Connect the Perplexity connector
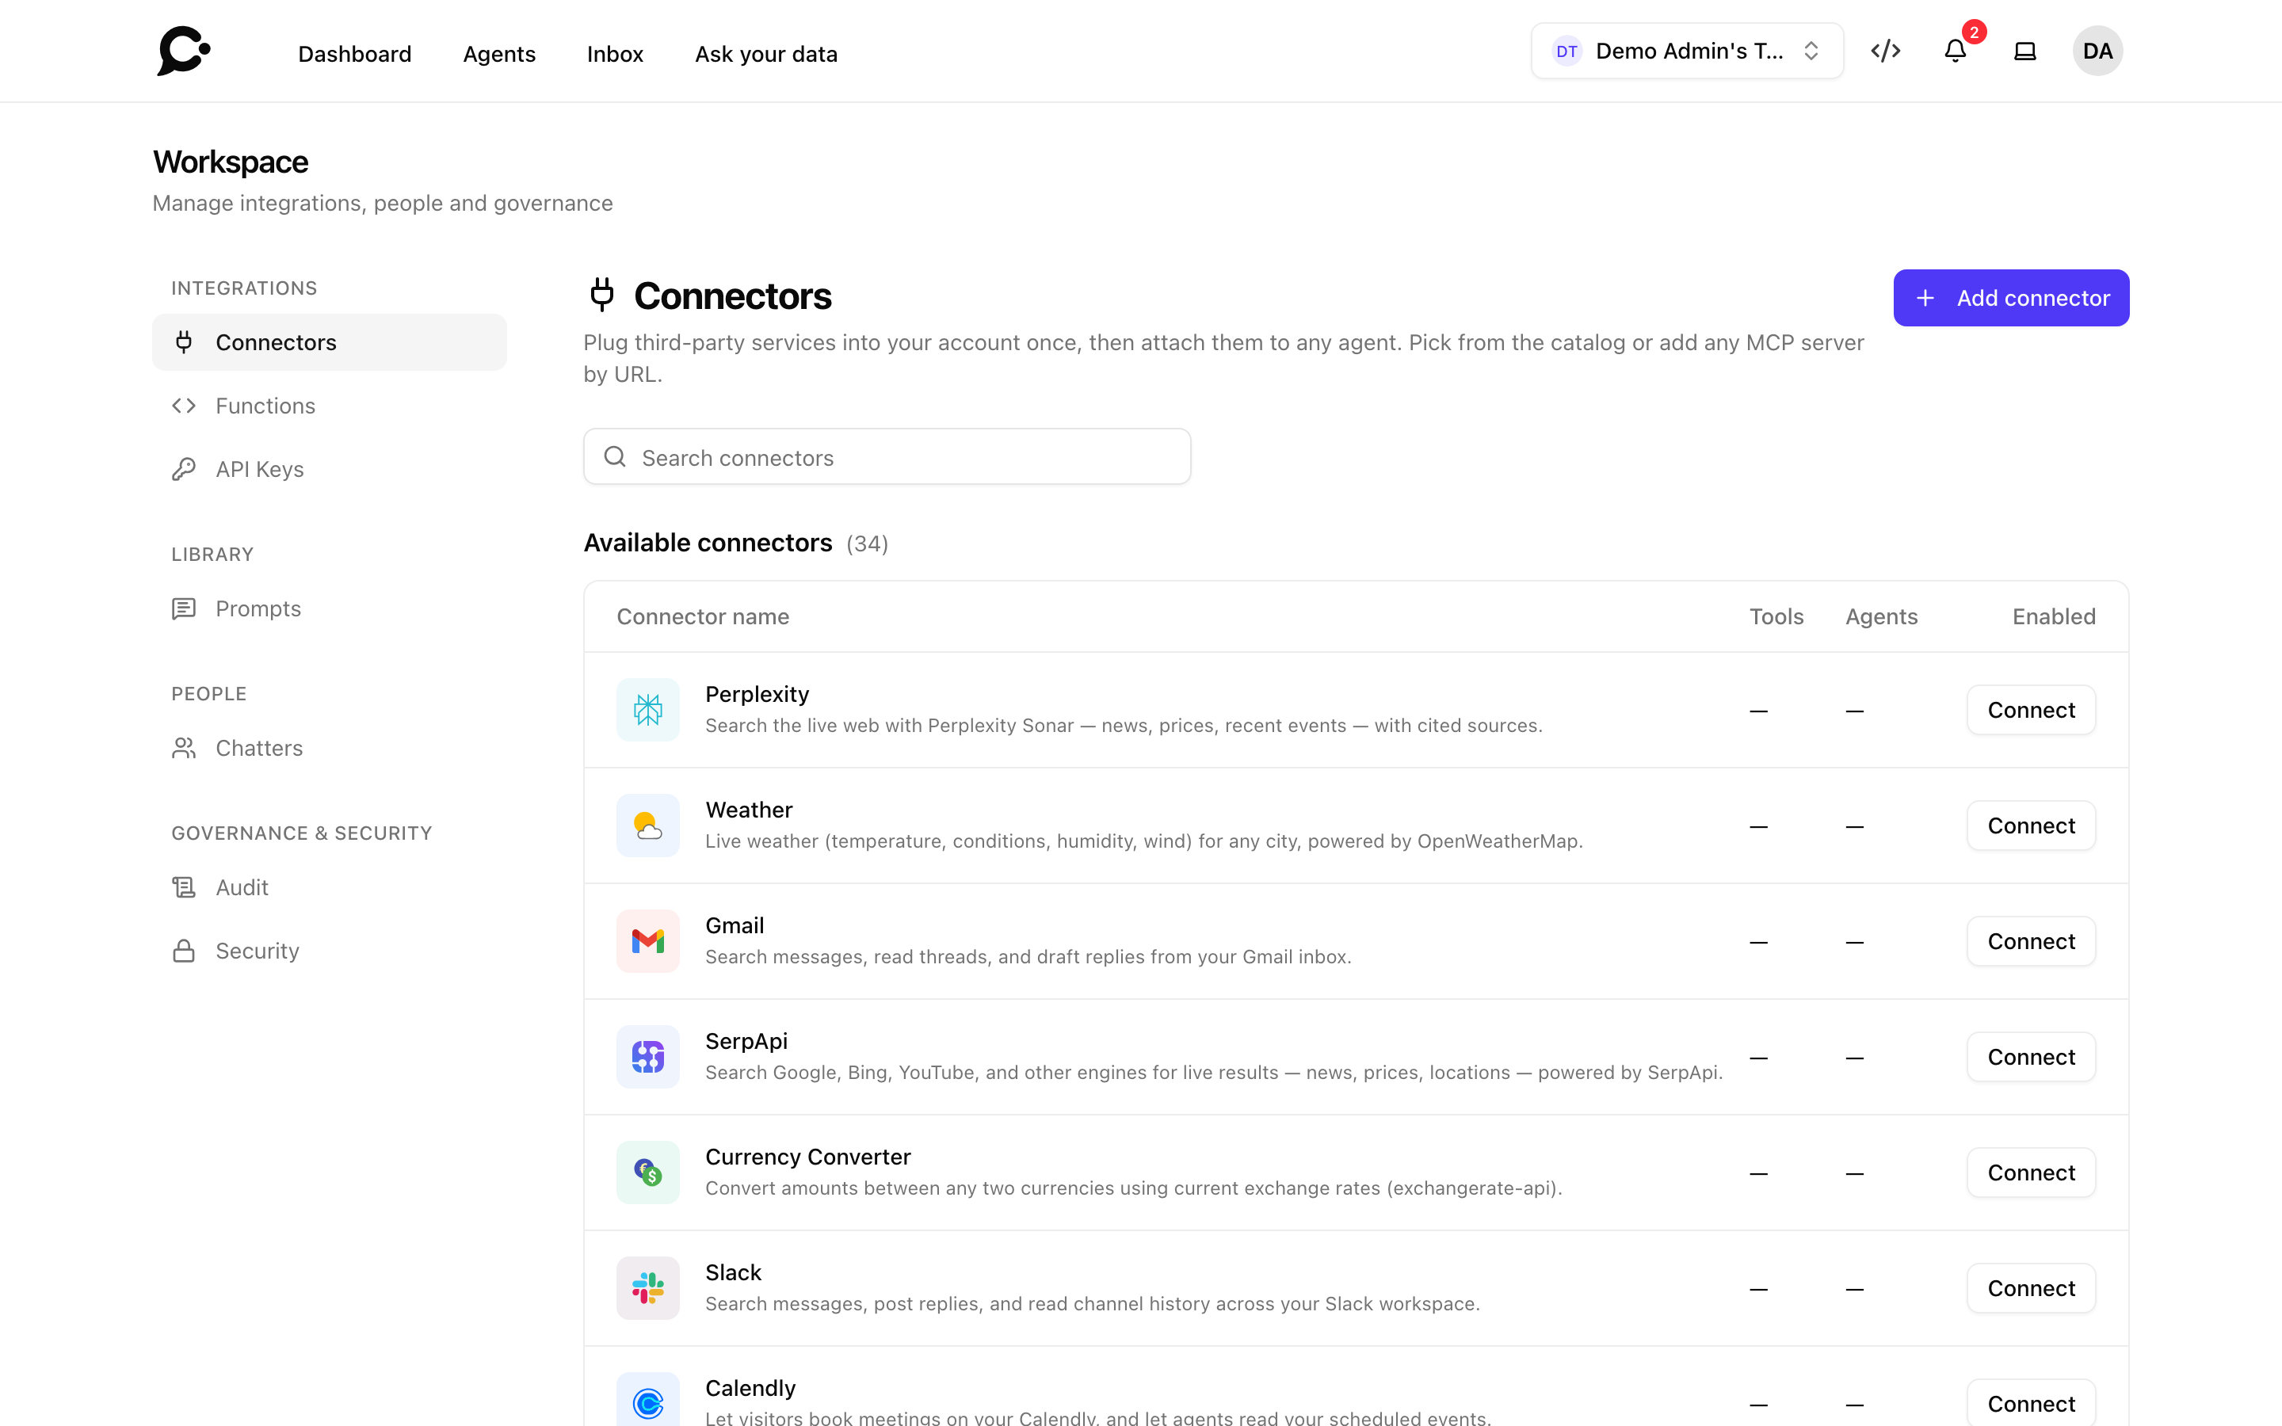This screenshot has width=2282, height=1426. (2031, 709)
